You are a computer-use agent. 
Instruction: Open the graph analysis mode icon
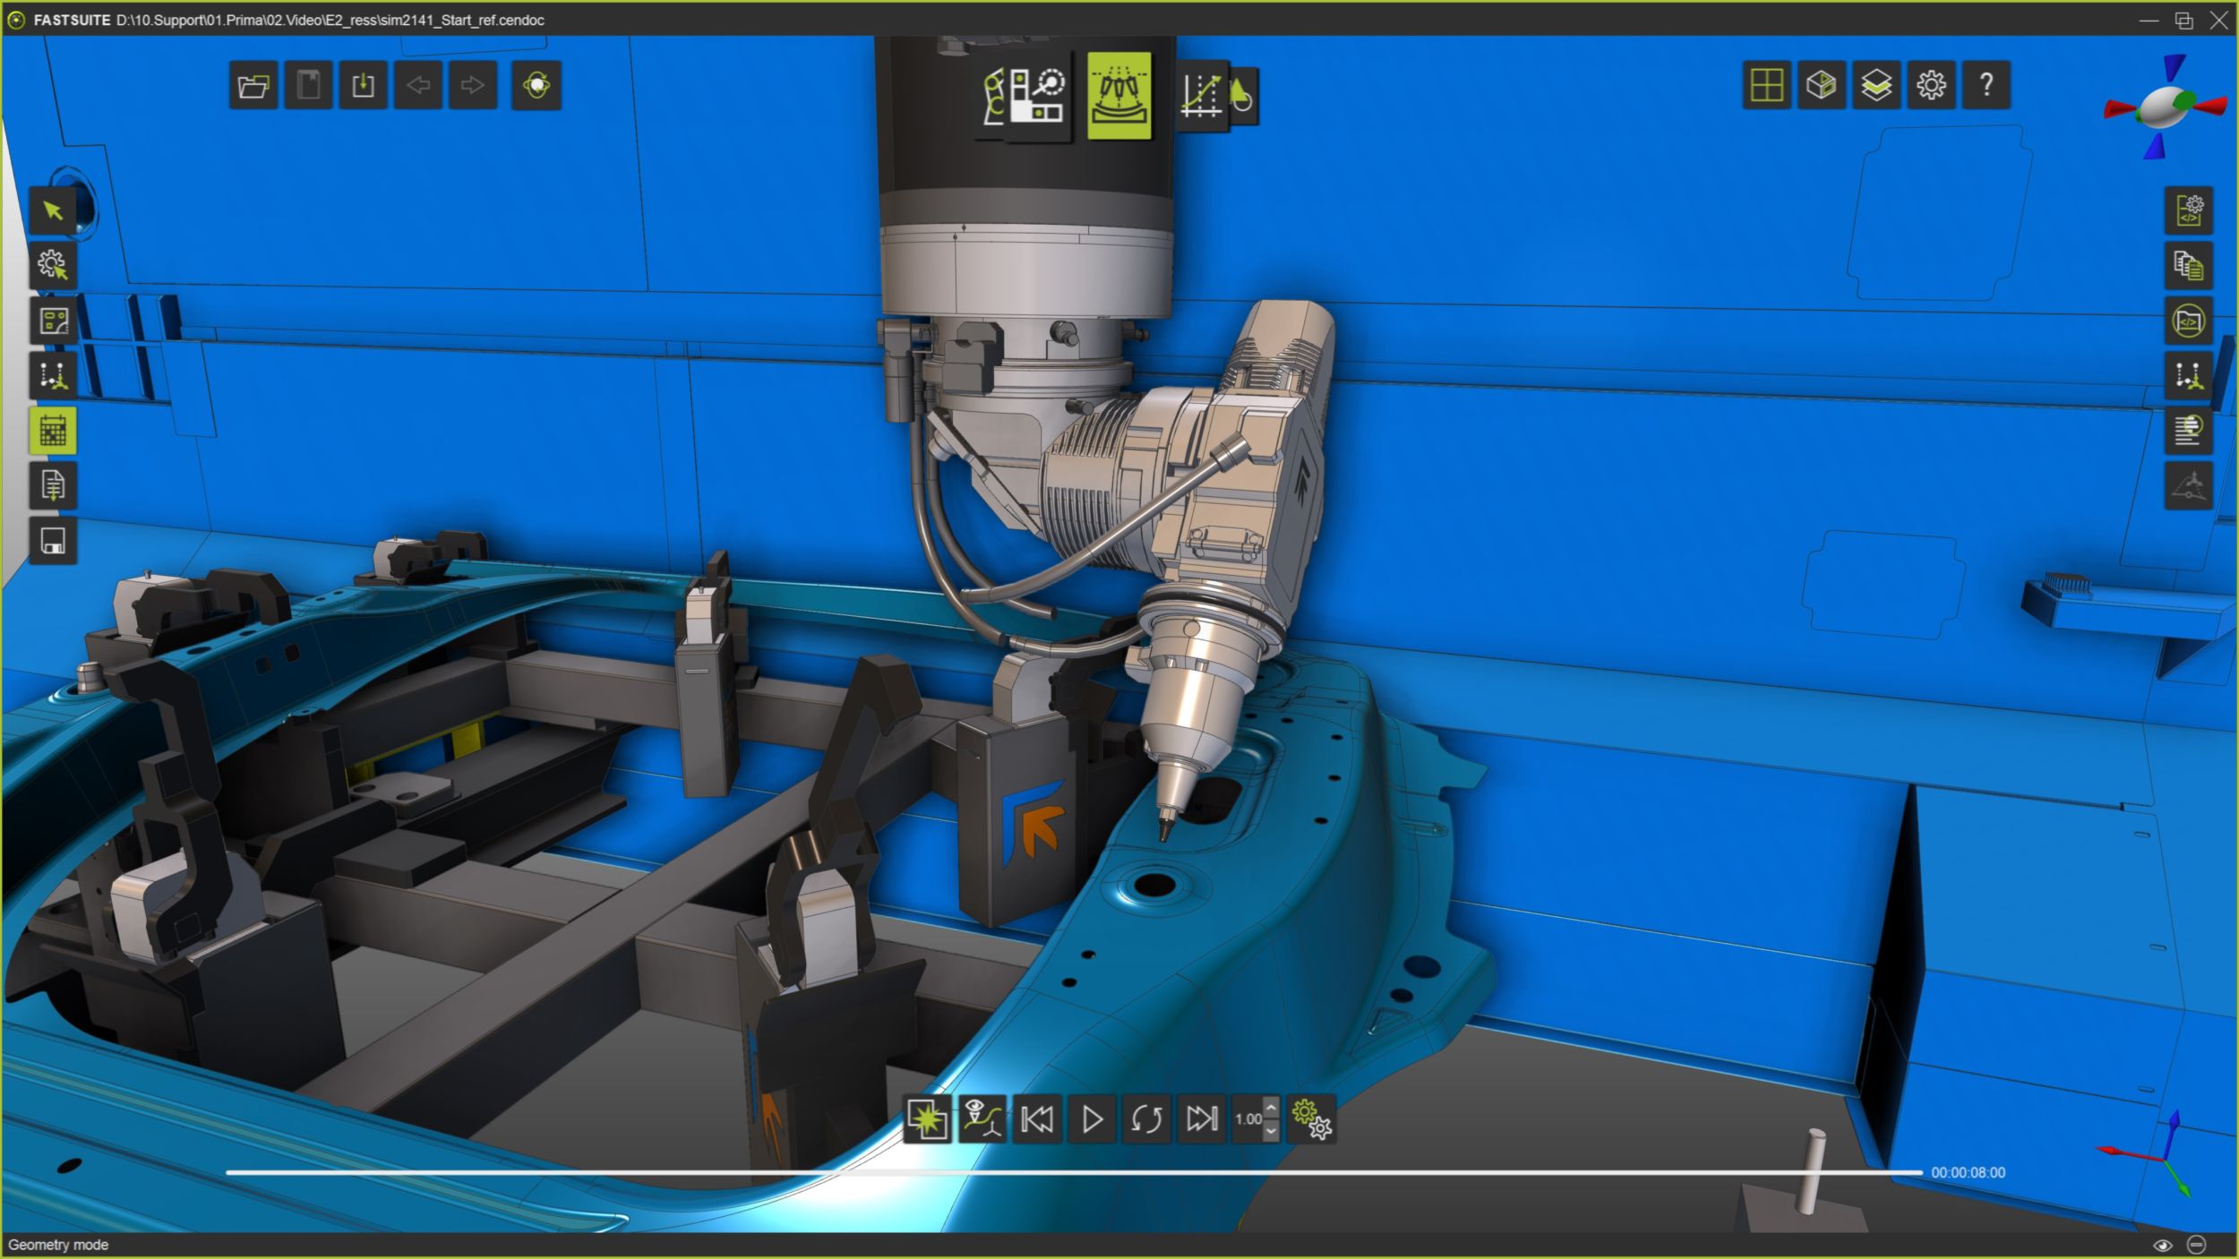(1201, 95)
